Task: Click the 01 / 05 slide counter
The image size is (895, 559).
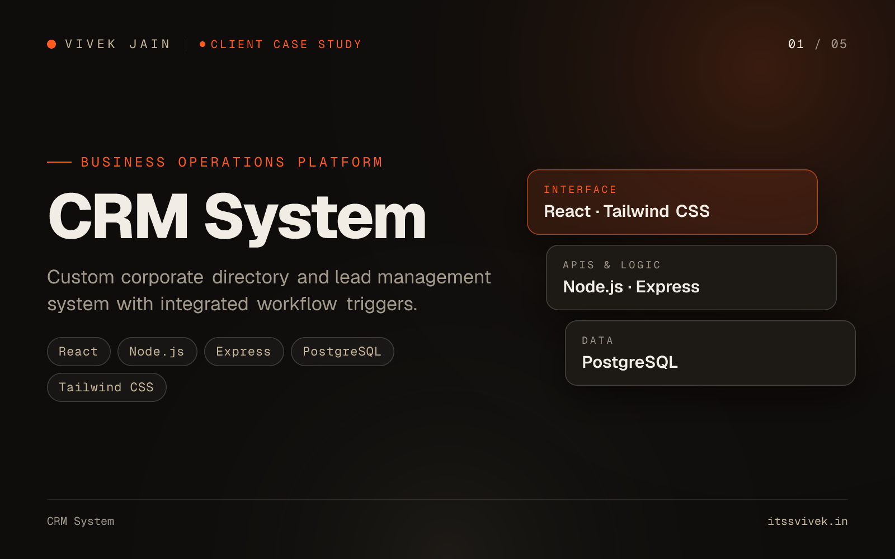Action: pos(817,44)
